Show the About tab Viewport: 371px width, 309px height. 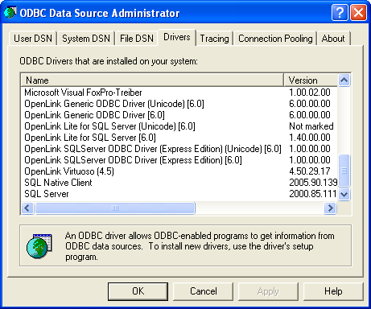333,39
